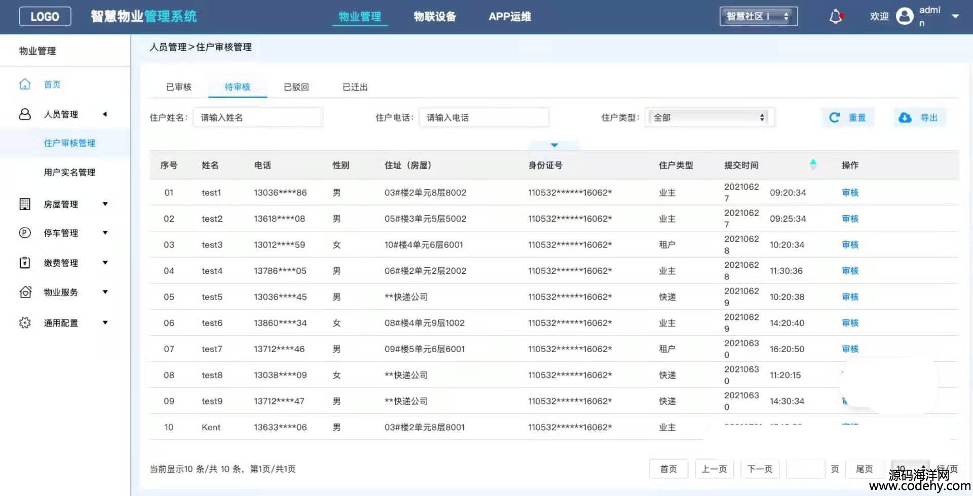Focus the 住户电话 input field
Viewport: 973px width, 496px height.
pyautogui.click(x=484, y=117)
